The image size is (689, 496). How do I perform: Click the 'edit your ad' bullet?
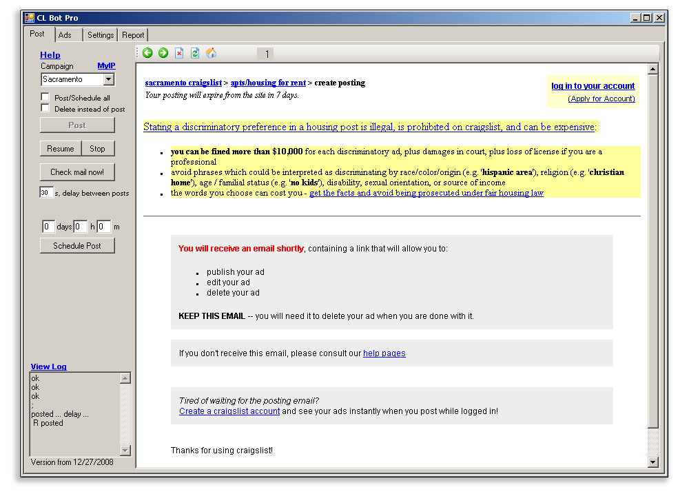(x=228, y=282)
